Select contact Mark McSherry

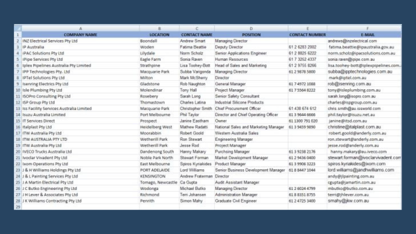click(197, 78)
